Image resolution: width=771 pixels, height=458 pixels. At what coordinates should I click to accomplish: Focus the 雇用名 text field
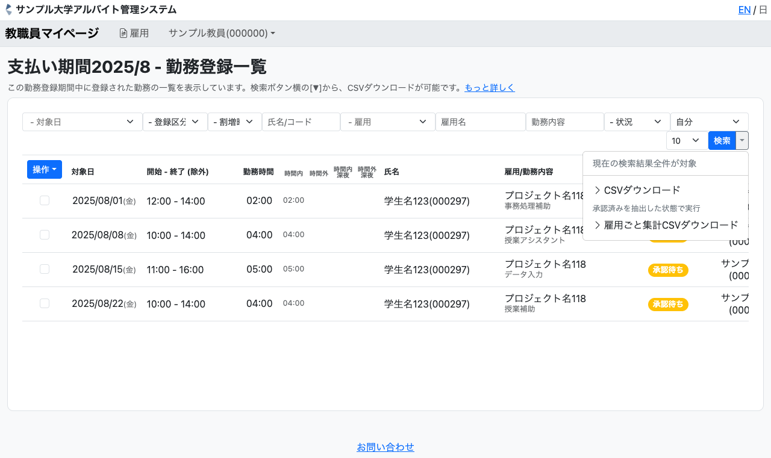pyautogui.click(x=481, y=122)
